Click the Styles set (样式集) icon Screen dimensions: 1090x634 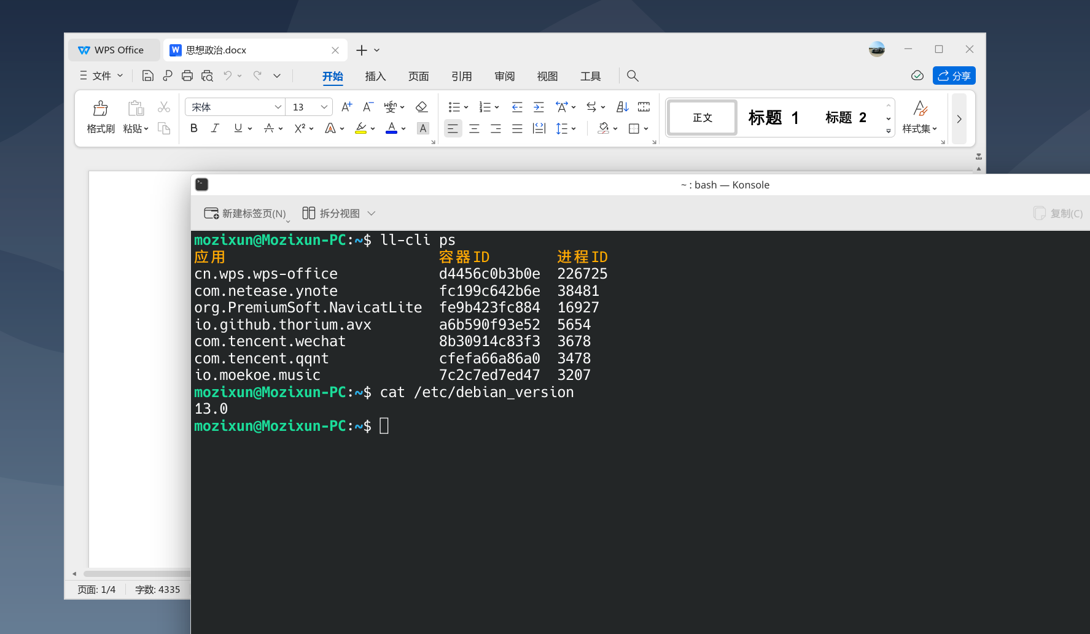pos(920,109)
